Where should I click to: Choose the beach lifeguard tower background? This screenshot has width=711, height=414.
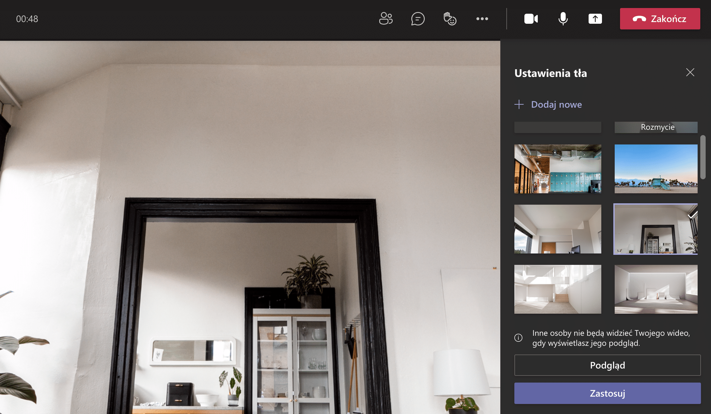tap(656, 169)
